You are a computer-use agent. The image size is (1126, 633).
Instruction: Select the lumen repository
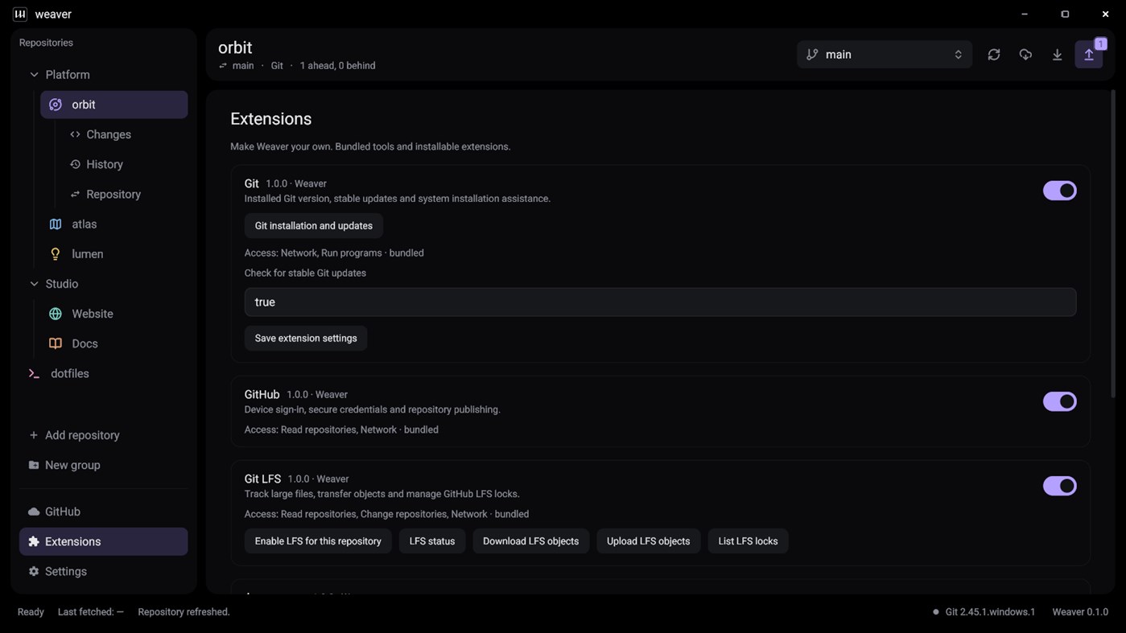[114, 254]
